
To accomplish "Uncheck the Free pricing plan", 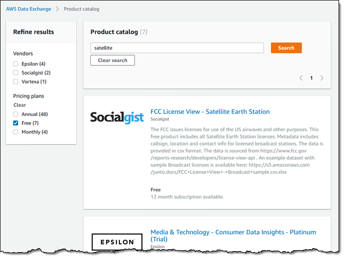I will coord(16,123).
